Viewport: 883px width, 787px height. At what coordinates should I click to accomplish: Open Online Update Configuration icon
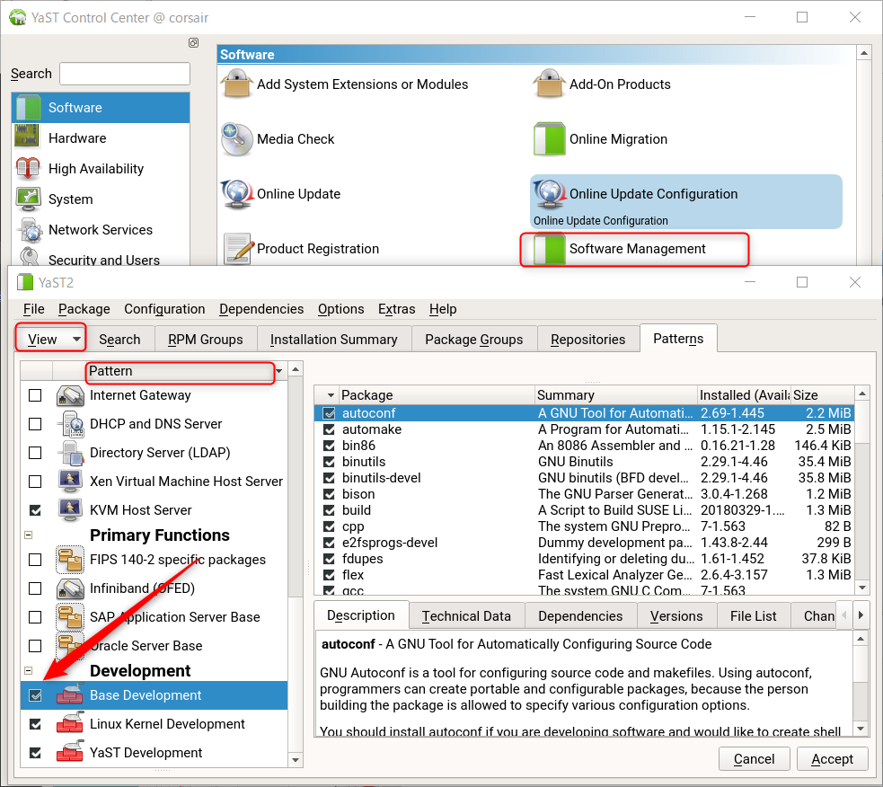click(549, 193)
